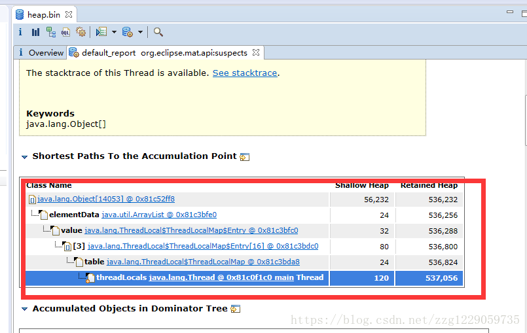Open the heap dump overview info icon
This screenshot has height=333, width=527.
click(20, 32)
